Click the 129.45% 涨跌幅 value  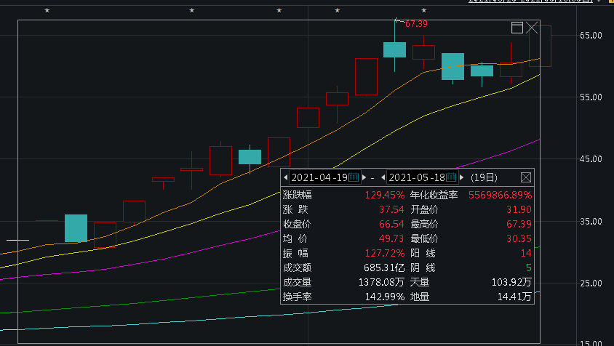[x=384, y=195]
